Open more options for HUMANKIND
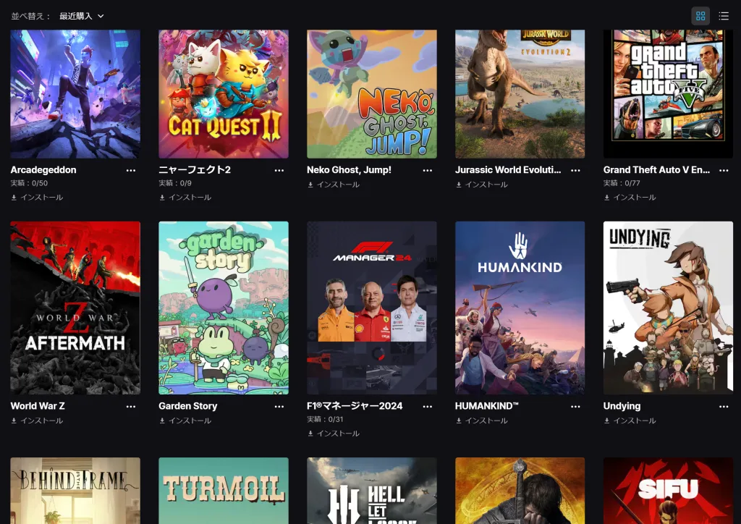Screen dimensions: 741x524 [575, 406]
